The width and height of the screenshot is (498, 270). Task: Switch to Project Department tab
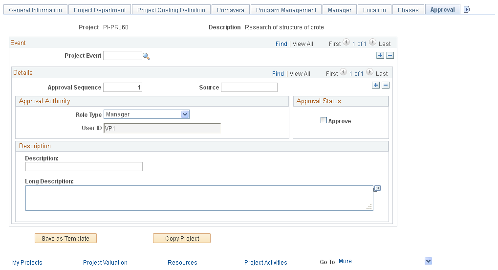[x=100, y=10]
